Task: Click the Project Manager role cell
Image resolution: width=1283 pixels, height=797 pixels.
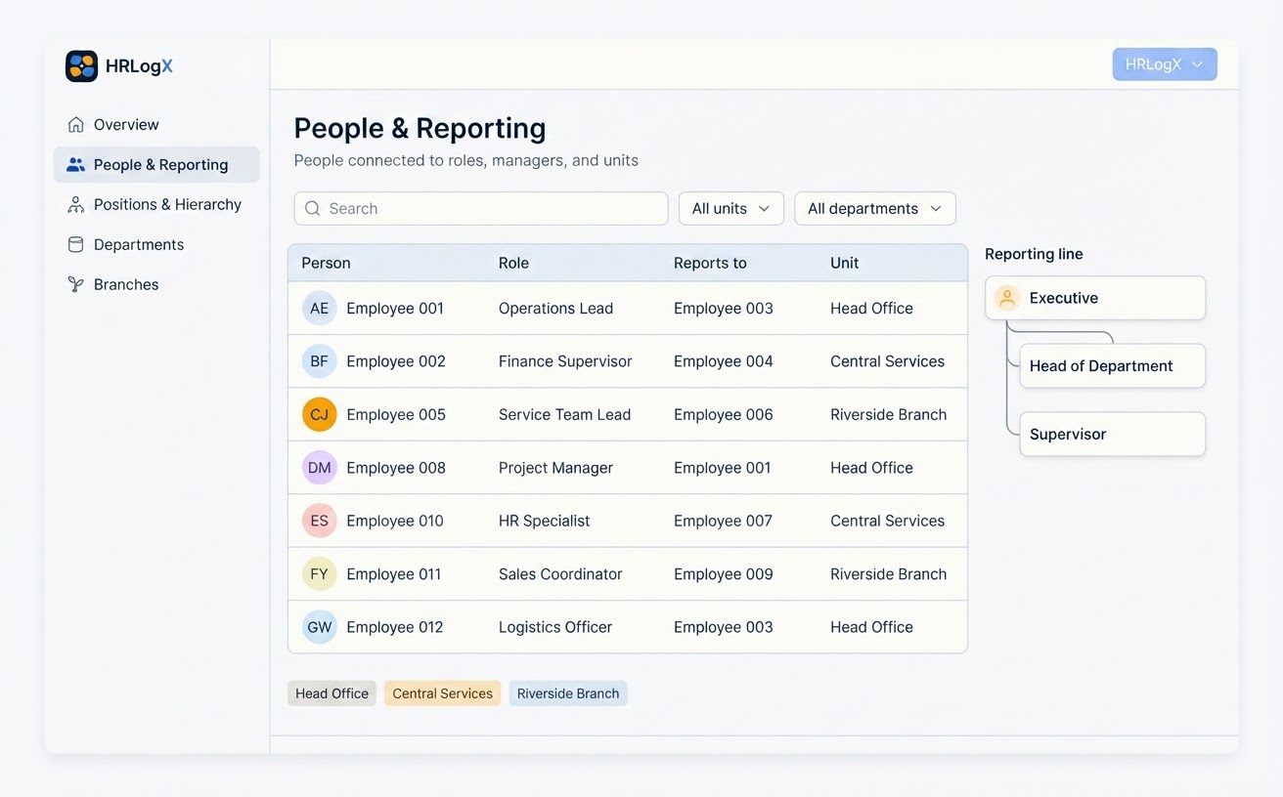Action: 555,468
